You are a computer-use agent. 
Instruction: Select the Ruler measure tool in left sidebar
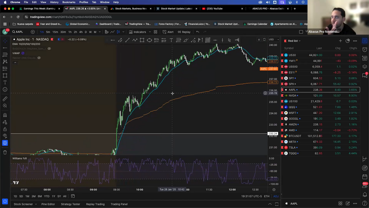(5, 98)
